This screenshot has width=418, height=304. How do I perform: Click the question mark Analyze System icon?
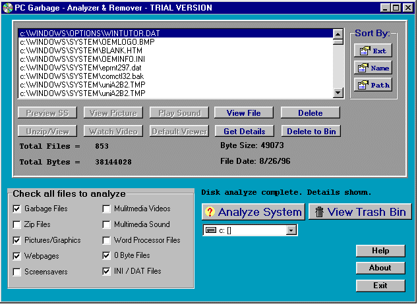click(210, 212)
